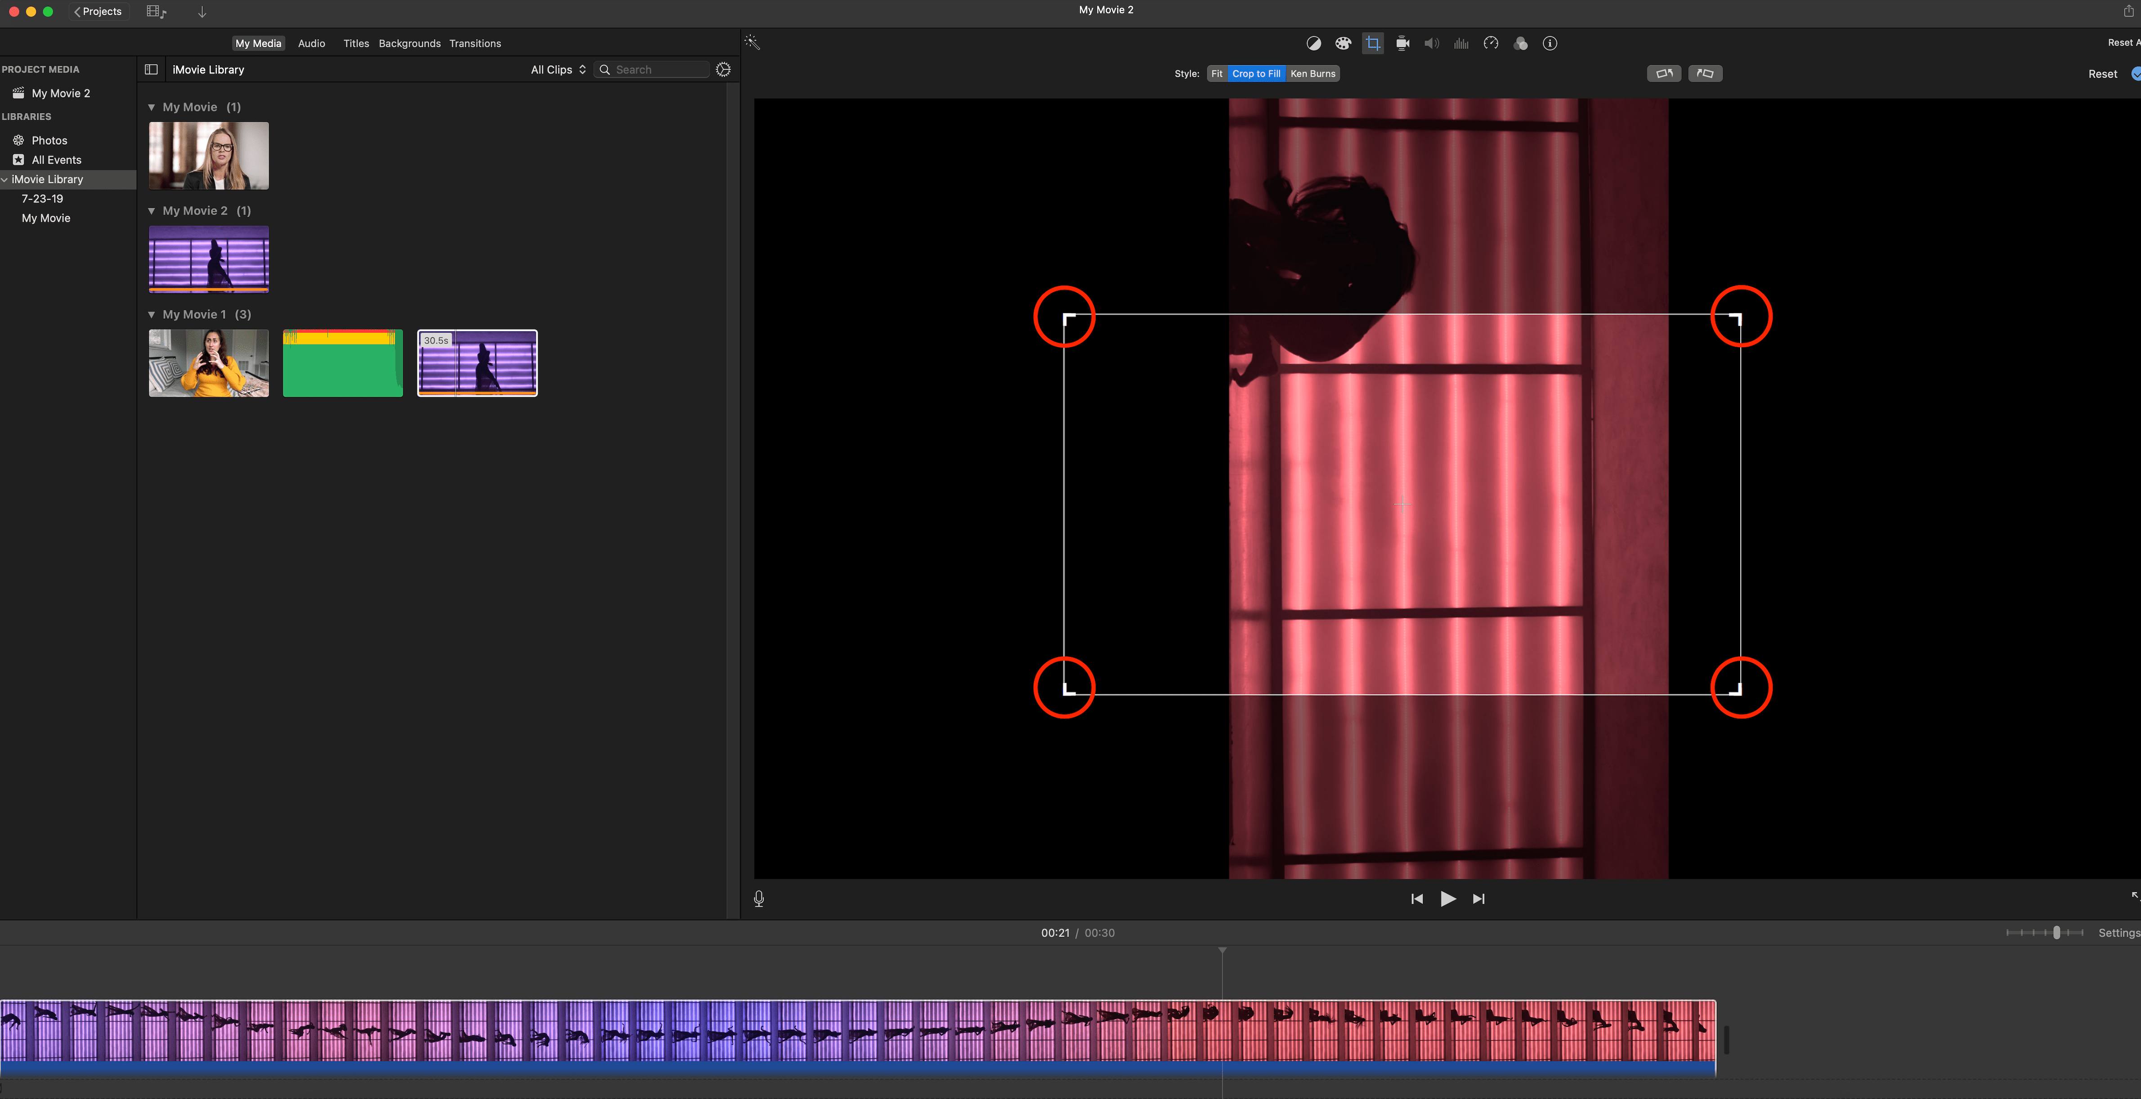The width and height of the screenshot is (2141, 1099).
Task: Open the Volume speaker tool
Action: (1432, 43)
